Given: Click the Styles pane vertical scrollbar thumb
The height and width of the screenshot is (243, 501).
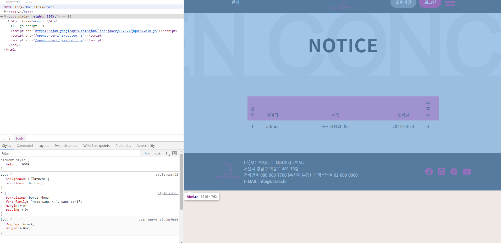Looking at the screenshot, I should point(181,182).
